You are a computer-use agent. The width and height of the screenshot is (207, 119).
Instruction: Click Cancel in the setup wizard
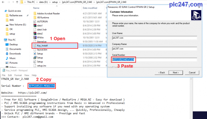192,73
